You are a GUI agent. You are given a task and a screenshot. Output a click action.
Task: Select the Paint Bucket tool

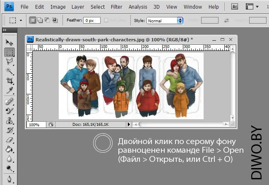pyautogui.click(x=9, y=149)
